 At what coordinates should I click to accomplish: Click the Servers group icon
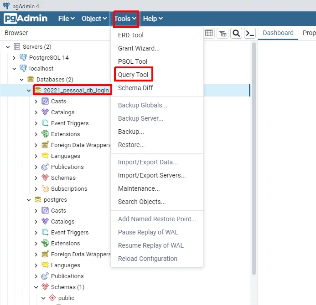[17, 46]
